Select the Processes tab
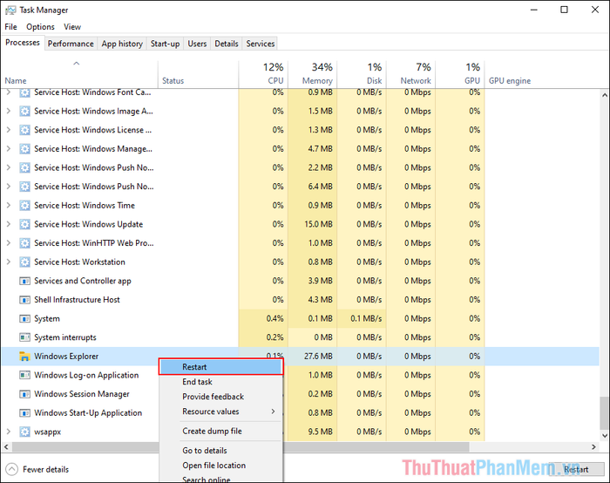 23,43
